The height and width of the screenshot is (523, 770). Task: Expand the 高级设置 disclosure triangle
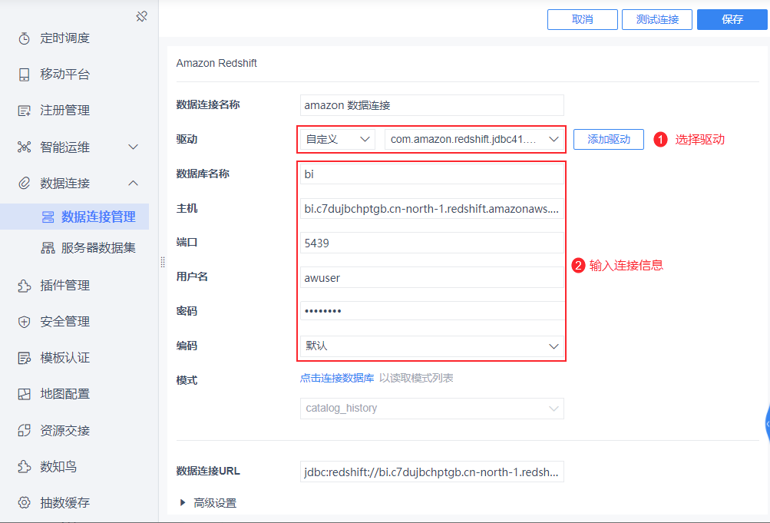coord(183,502)
